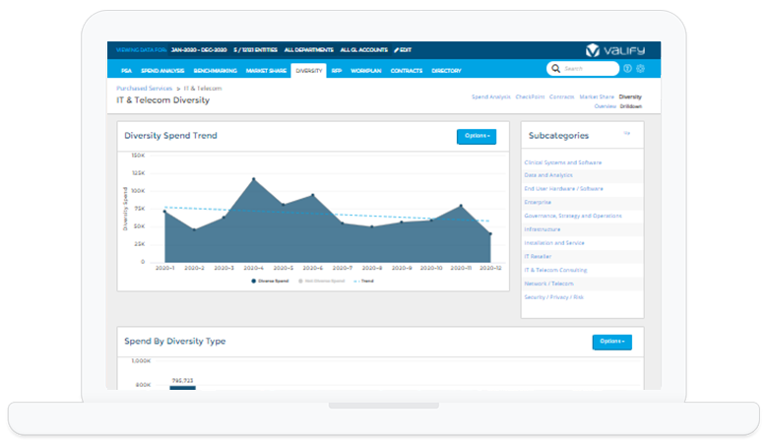
Task: Go to the Workplan tab
Action: [366, 71]
